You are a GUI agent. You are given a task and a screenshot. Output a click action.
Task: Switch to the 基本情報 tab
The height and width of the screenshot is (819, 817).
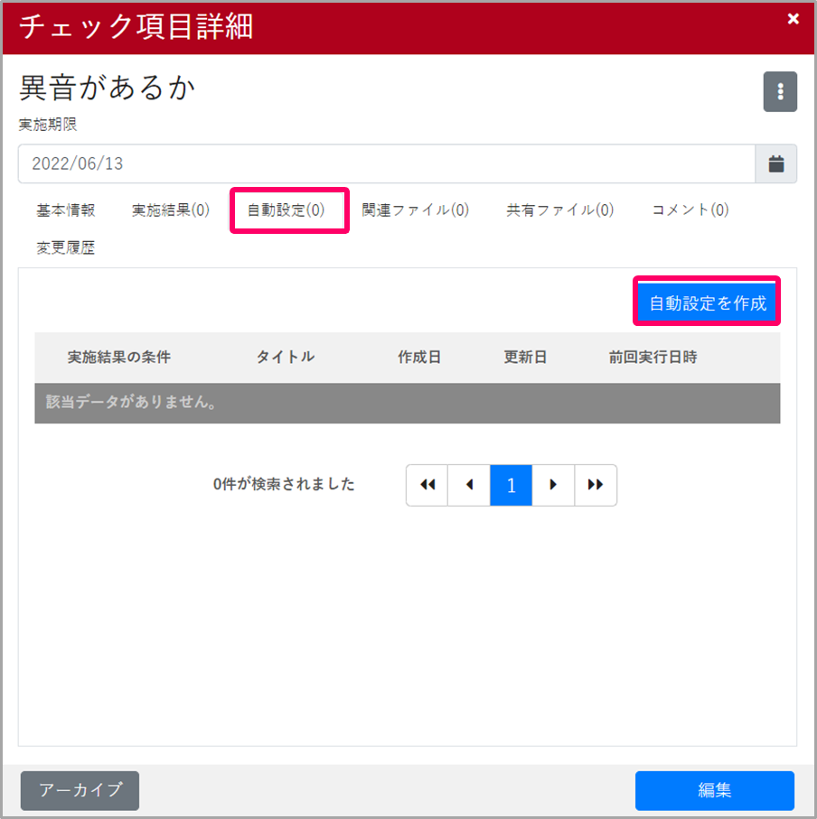click(66, 210)
